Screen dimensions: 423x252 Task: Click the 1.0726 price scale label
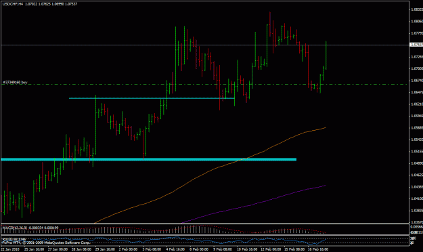click(x=417, y=57)
